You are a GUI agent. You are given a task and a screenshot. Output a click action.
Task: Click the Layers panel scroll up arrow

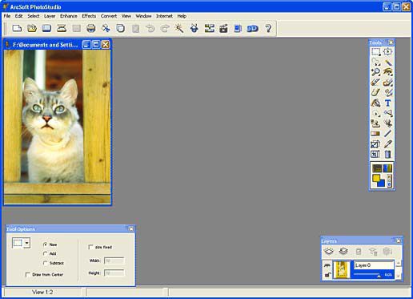click(399, 263)
